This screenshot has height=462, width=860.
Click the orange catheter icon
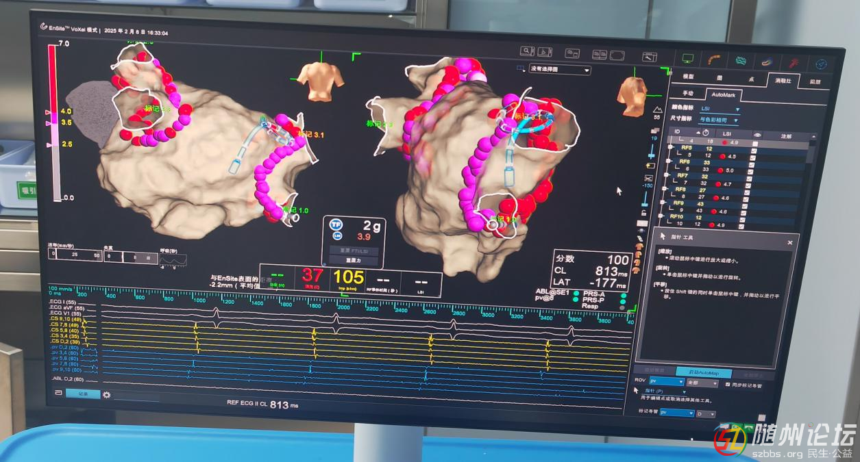(x=714, y=60)
